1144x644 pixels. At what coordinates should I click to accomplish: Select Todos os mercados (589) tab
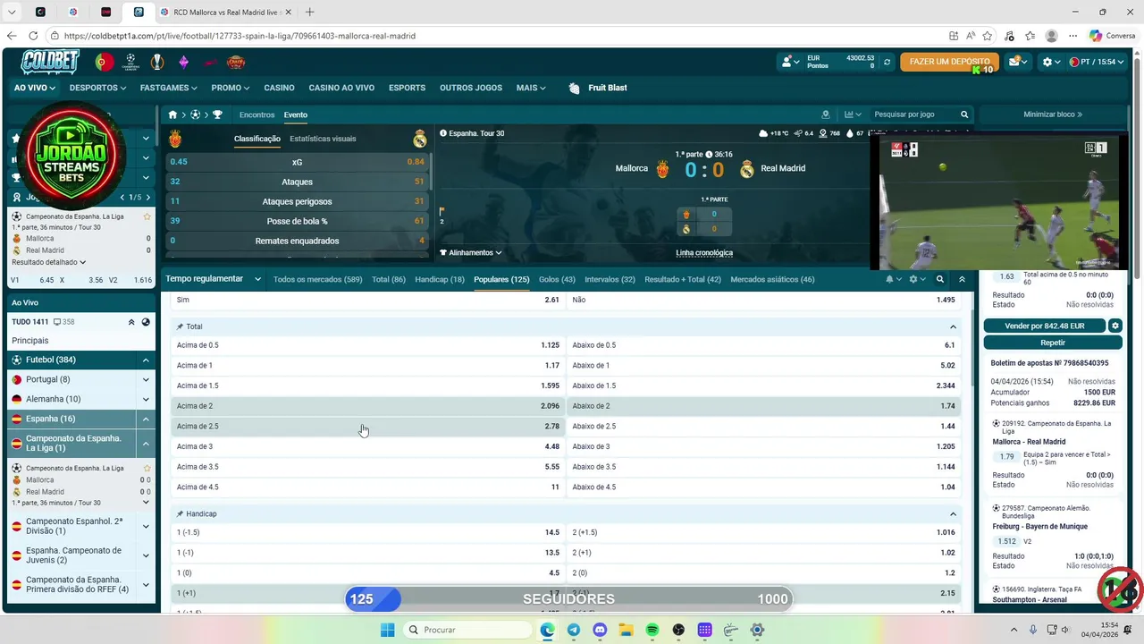click(317, 279)
